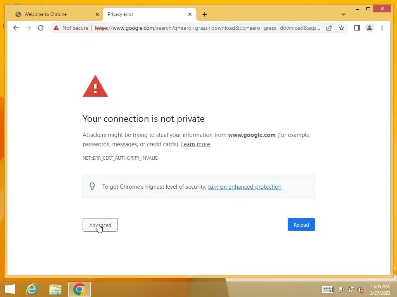The image size is (397, 297).
Task: Click the NET::ERR_CERT_AUTHORITY_INVALID error code
Action: click(x=120, y=158)
